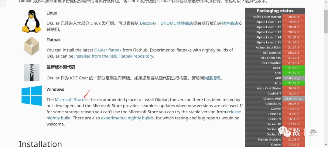
Task: Open the Discover link
Action: coord(148,23)
